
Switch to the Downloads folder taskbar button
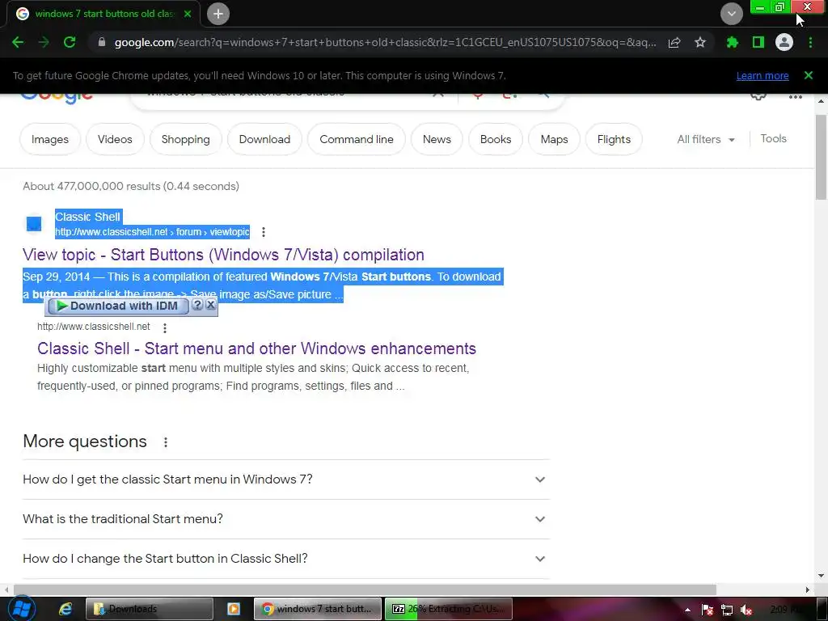(x=150, y=609)
